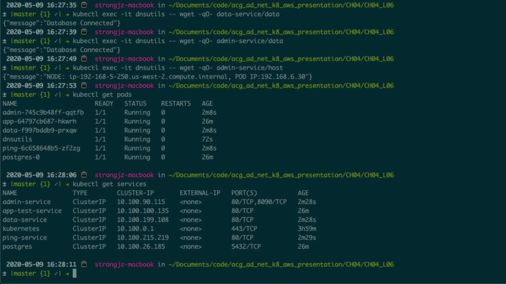Click the cluster IP 10.100.90.115
This screenshot has height=284, width=506.
click(141, 202)
